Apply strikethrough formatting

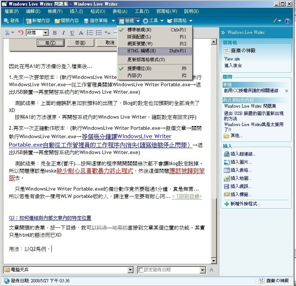coord(81,33)
